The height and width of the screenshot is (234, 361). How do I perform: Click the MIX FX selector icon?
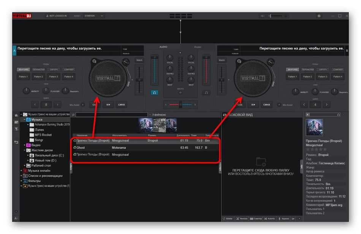[180, 93]
